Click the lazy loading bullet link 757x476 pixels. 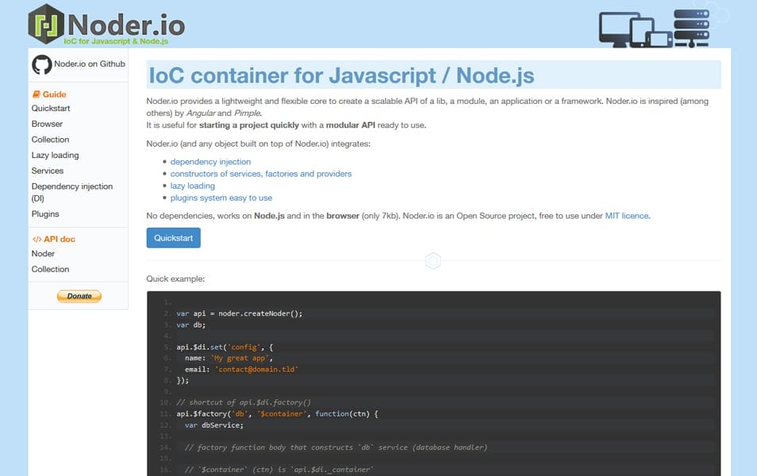click(193, 185)
